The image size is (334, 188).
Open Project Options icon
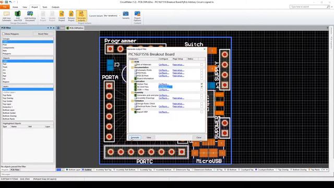(x=137, y=14)
